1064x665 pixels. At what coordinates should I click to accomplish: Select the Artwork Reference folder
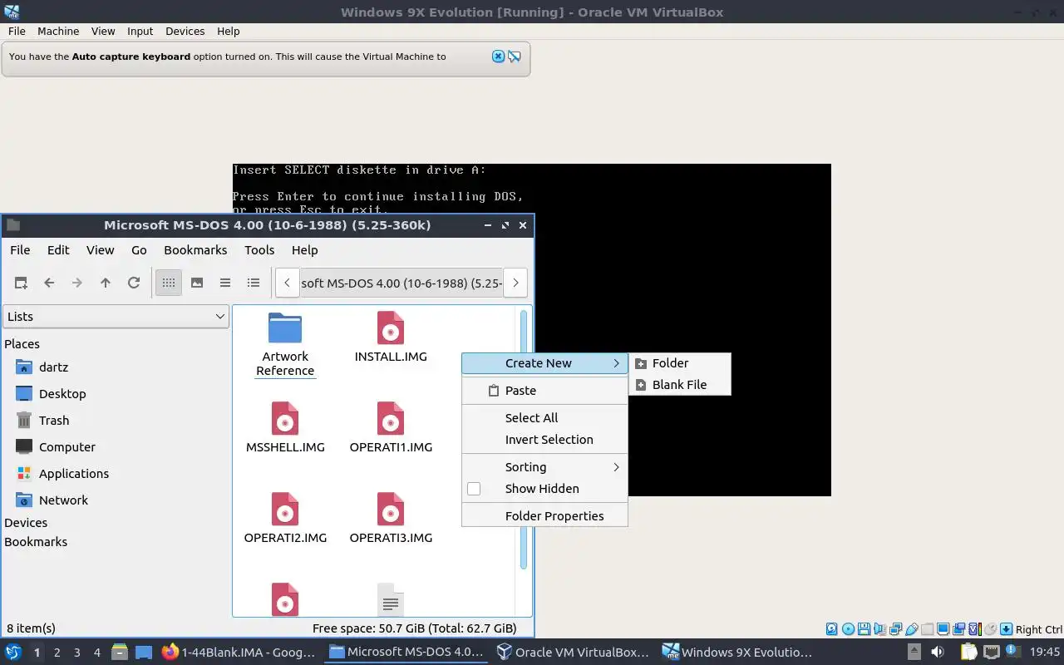[285, 345]
